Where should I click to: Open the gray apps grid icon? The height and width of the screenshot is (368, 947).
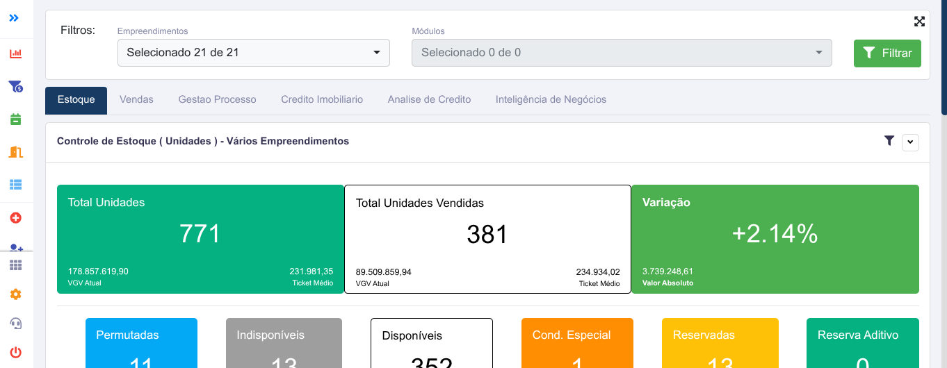tap(15, 265)
